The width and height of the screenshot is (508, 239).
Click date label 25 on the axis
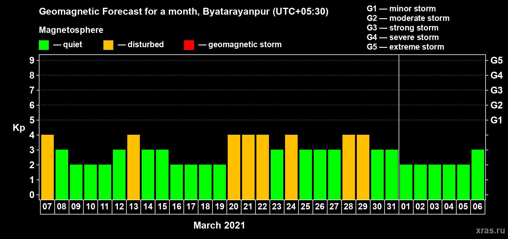point(305,207)
